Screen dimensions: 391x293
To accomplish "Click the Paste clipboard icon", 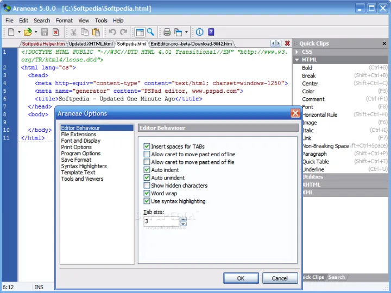I will pyautogui.click(x=96, y=32).
